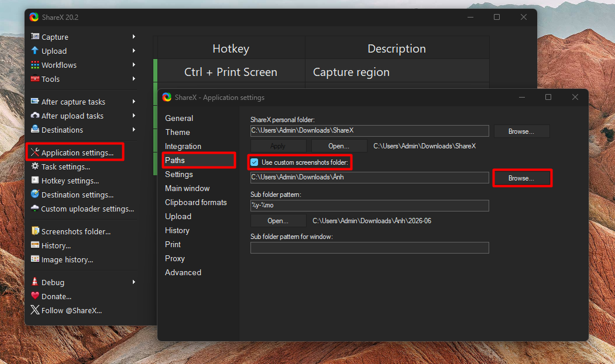Open Task settings in the main menu

tap(66, 167)
